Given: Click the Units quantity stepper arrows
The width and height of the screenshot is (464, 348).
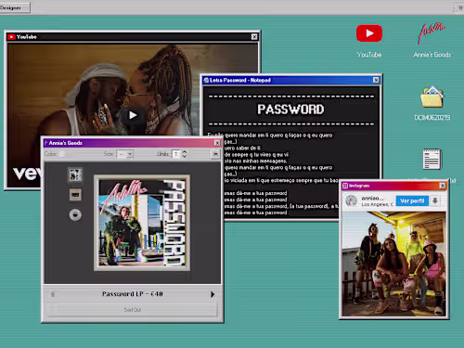Looking at the screenshot, I should 185,154.
